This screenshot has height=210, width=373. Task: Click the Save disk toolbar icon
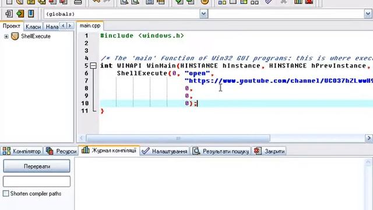point(31,2)
